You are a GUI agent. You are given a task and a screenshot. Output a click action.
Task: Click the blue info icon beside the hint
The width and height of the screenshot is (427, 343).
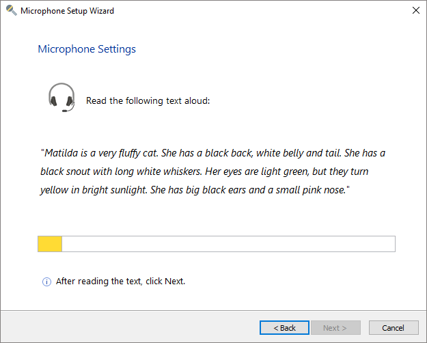pyautogui.click(x=46, y=282)
